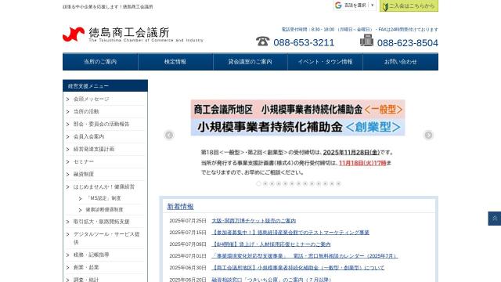Open the 検定情報 navigation menu
This screenshot has width=501, height=282.
(x=175, y=62)
